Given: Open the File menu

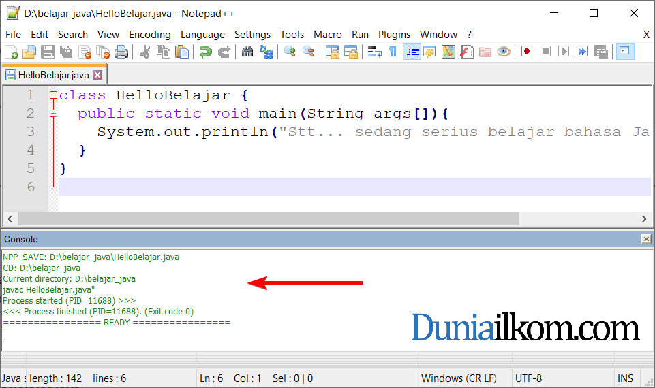Looking at the screenshot, I should [x=14, y=35].
